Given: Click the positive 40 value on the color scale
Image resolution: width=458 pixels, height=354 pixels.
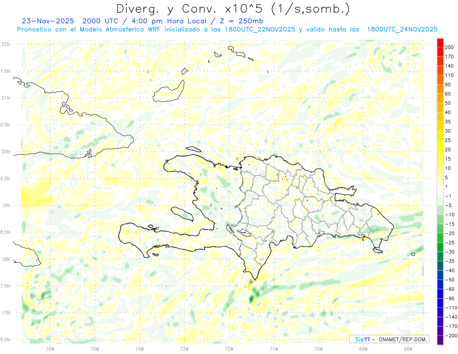Looking at the screenshot, I should point(448,112).
